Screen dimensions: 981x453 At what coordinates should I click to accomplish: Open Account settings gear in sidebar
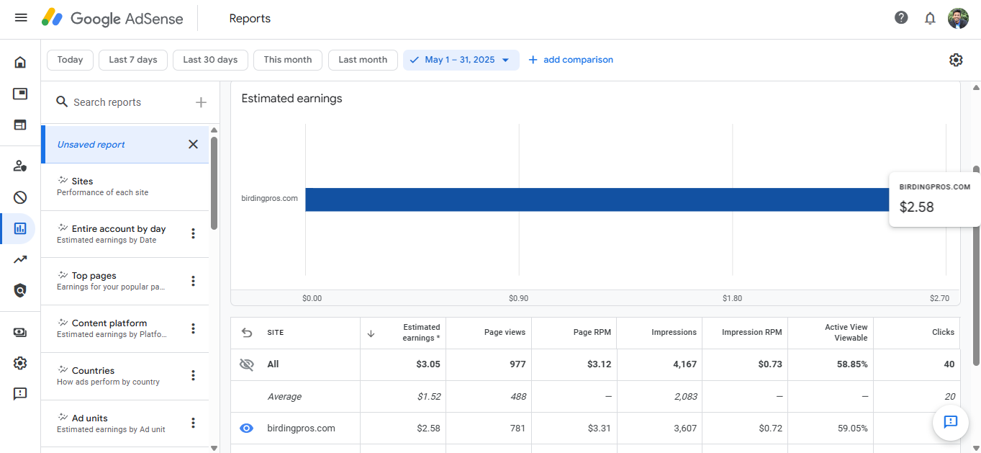pyautogui.click(x=20, y=363)
